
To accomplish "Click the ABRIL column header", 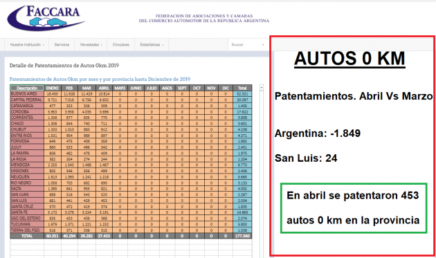I will (x=104, y=88).
